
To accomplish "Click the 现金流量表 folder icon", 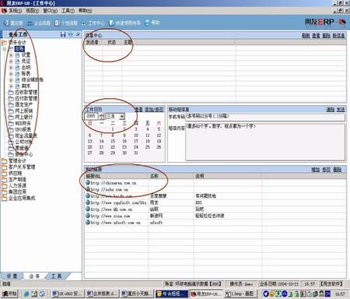I will tap(11, 135).
